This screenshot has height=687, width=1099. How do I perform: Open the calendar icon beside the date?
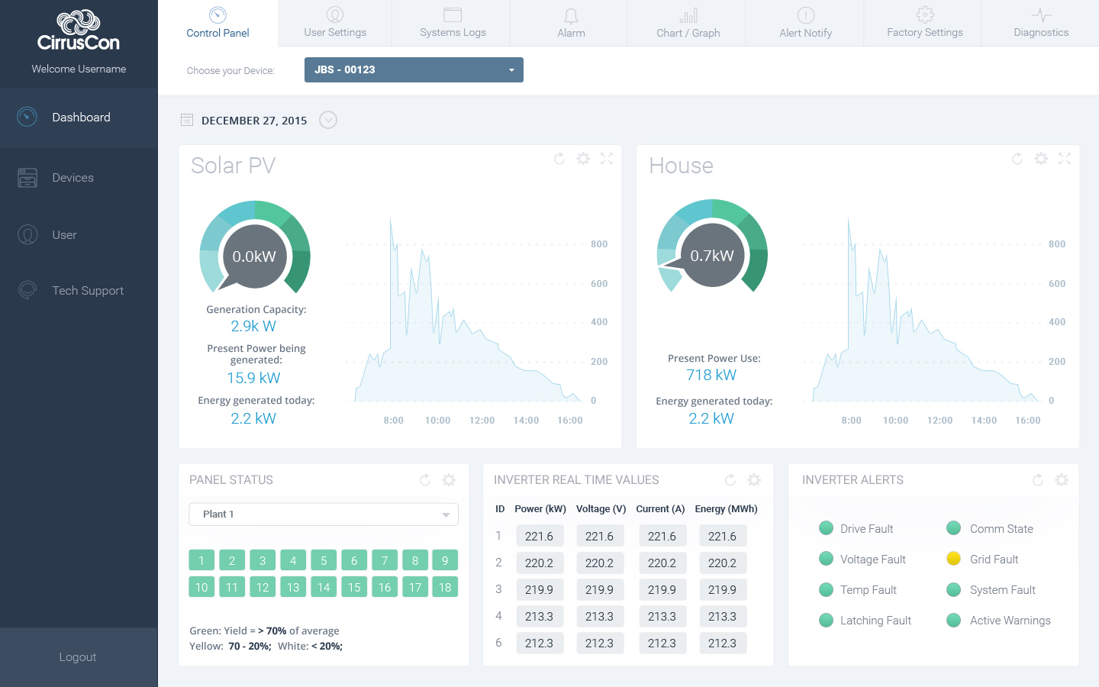click(186, 120)
